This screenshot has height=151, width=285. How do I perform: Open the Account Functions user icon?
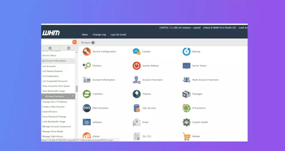click(x=137, y=80)
